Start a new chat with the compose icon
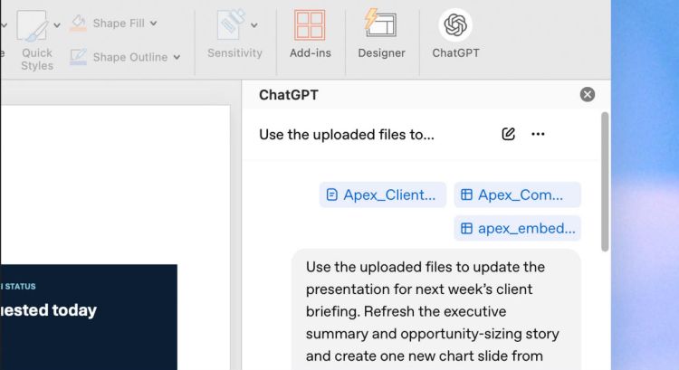The width and height of the screenshot is (679, 370). coord(509,134)
